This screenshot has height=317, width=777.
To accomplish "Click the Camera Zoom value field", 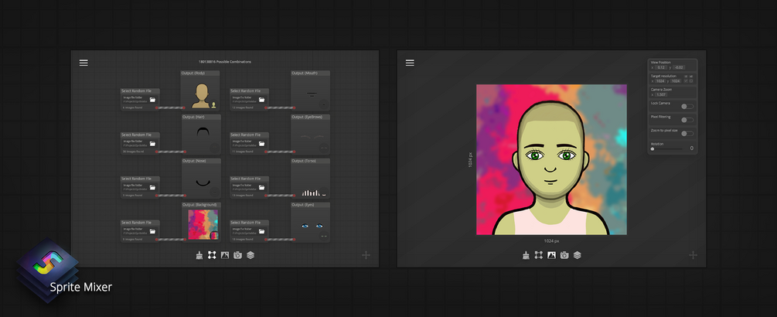I will pyautogui.click(x=661, y=94).
